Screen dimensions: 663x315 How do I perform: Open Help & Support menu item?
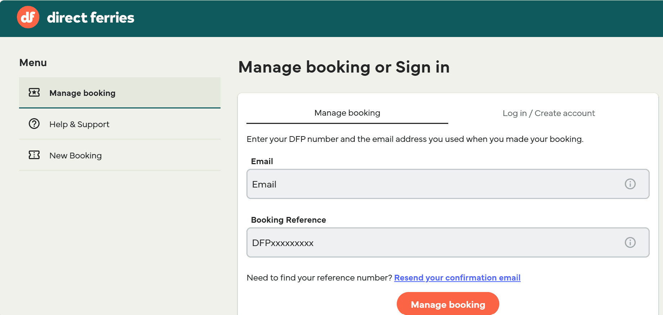tap(120, 124)
